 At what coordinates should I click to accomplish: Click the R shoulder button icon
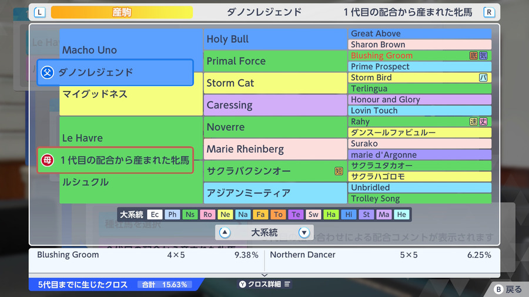489,12
